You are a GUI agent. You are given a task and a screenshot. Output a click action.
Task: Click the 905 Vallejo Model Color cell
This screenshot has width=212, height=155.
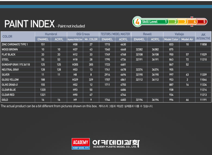click(x=171, y=70)
